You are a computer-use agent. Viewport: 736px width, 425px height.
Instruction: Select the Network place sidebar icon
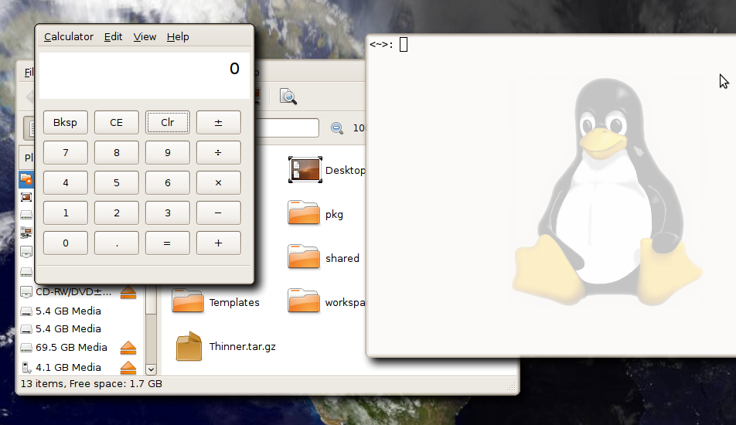[x=26, y=232]
